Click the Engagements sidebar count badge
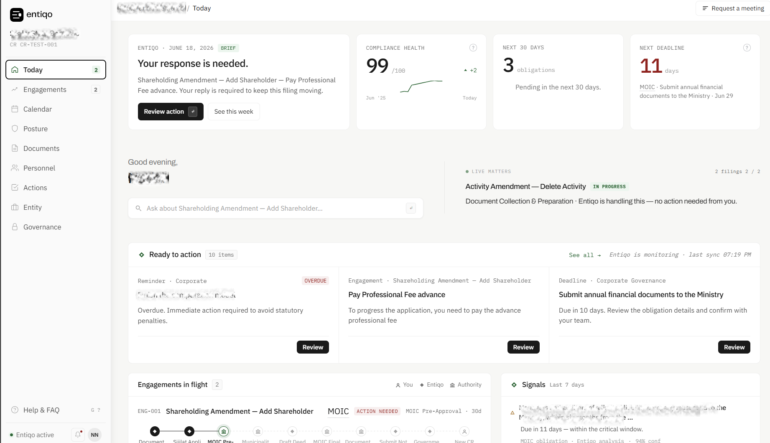 pos(96,89)
